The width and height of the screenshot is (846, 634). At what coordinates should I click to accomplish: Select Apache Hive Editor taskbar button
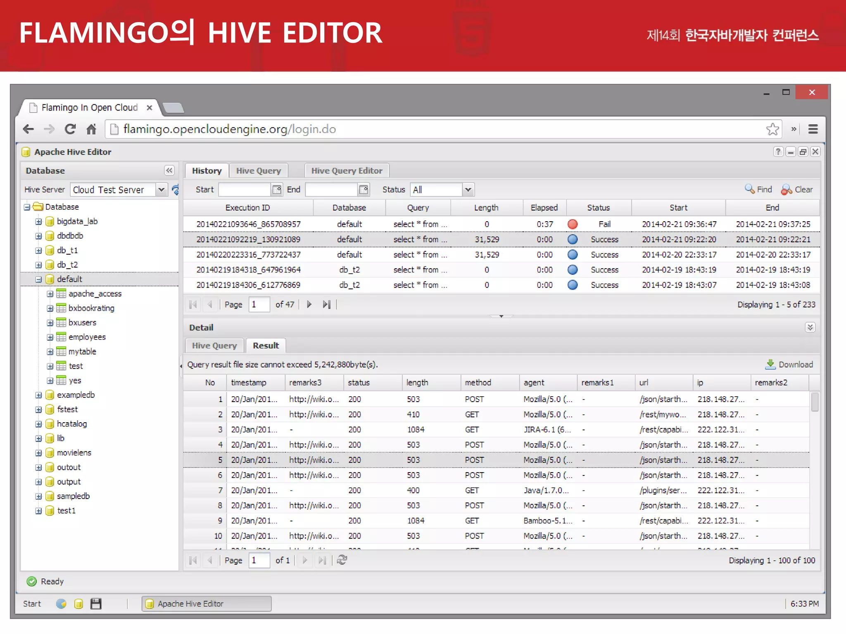(x=207, y=604)
